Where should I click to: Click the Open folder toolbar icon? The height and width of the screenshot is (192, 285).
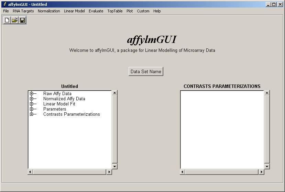14,21
